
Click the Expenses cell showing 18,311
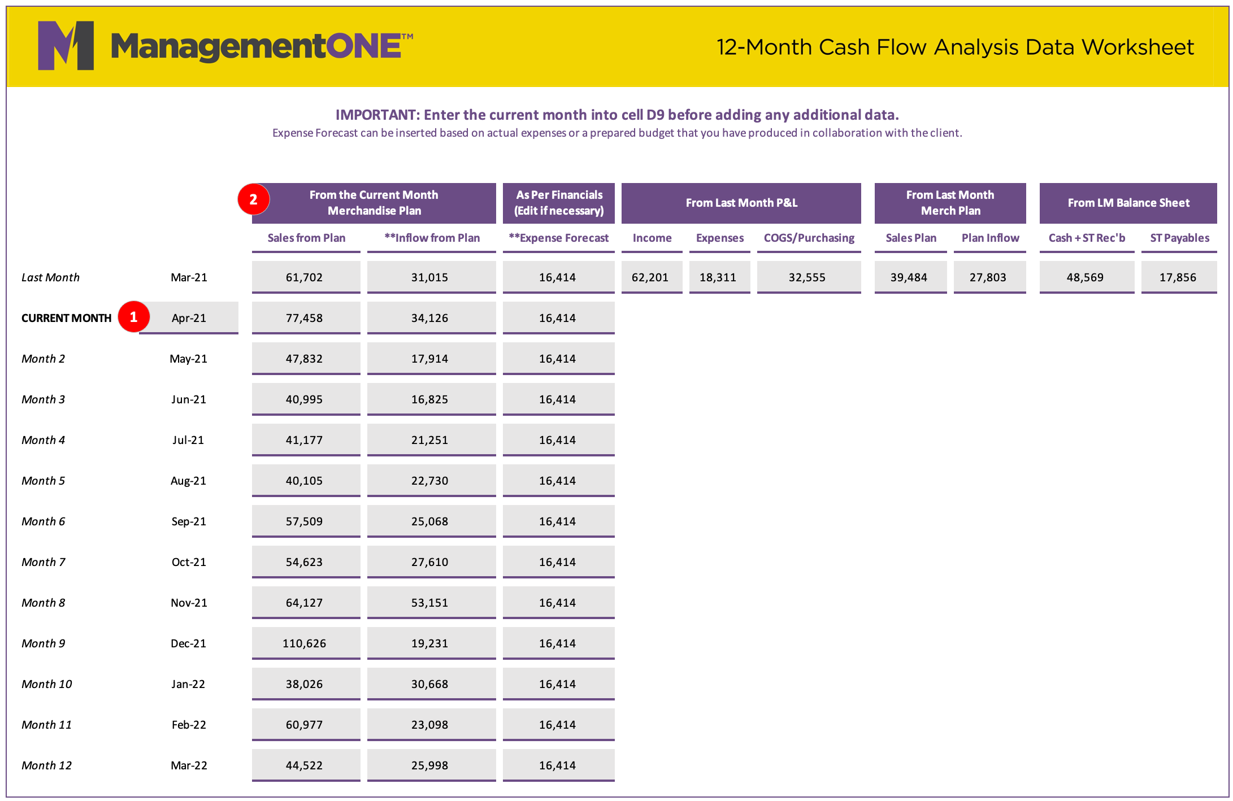pyautogui.click(x=719, y=277)
